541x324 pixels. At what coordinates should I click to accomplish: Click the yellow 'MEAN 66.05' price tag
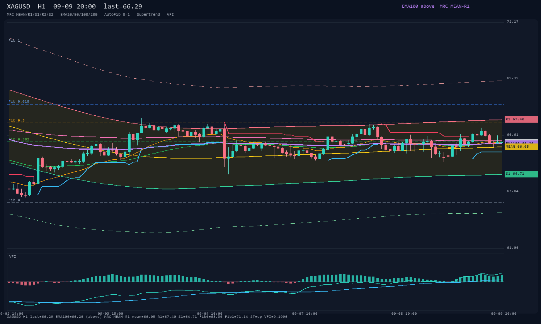521,147
